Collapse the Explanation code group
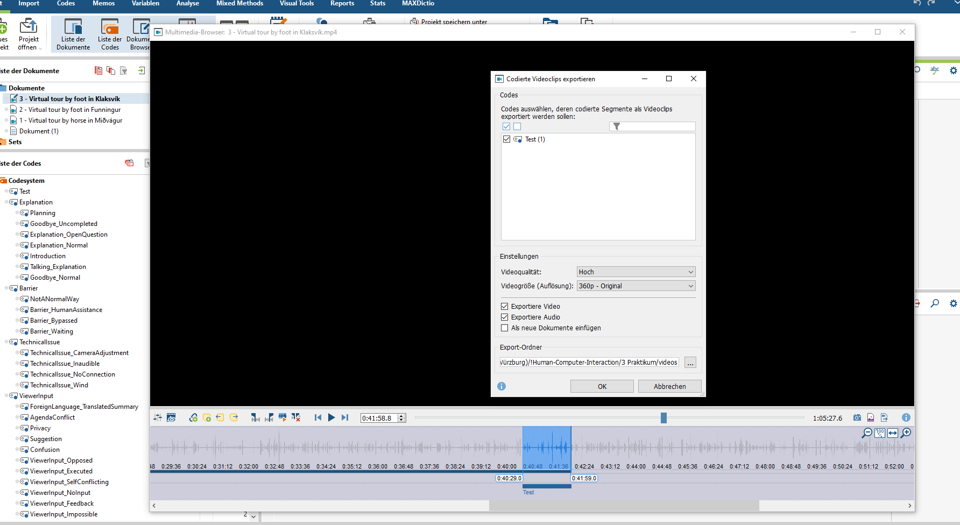Image resolution: width=960 pixels, height=525 pixels. click(x=6, y=202)
